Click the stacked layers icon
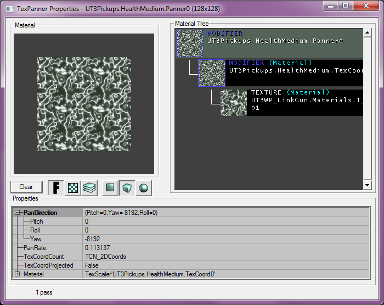The image size is (384, 305). coord(89,187)
